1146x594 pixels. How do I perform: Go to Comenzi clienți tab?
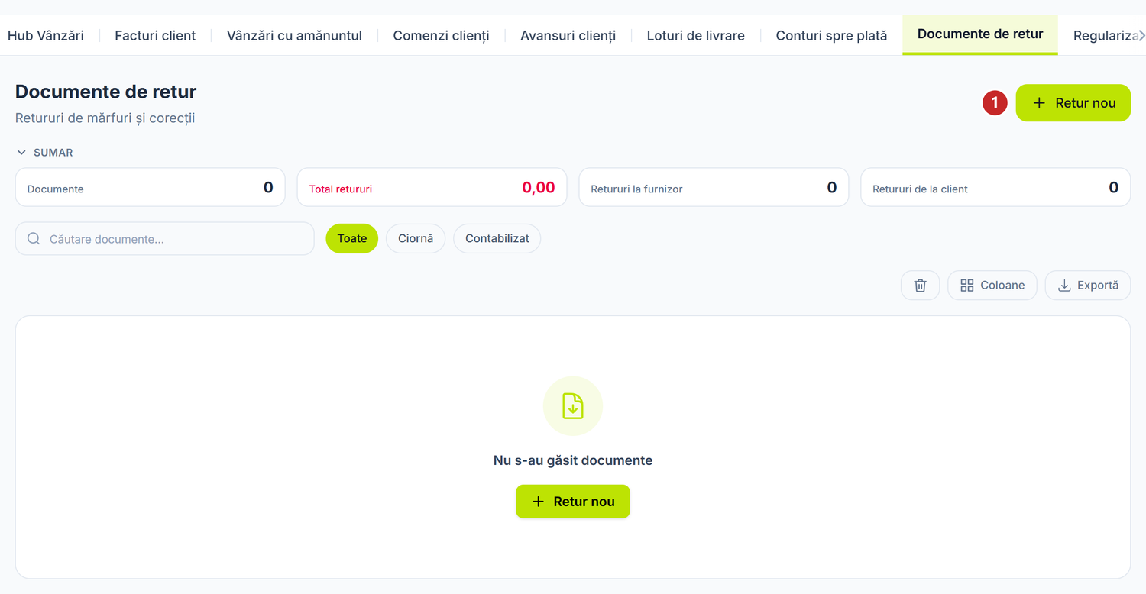point(441,35)
